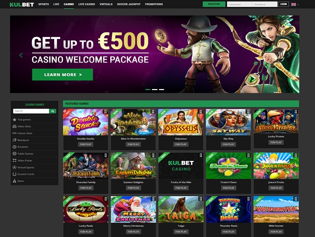Image resolution: width=315 pixels, height=237 pixels.
Task: Click the Learn More banner button
Action: click(x=63, y=75)
